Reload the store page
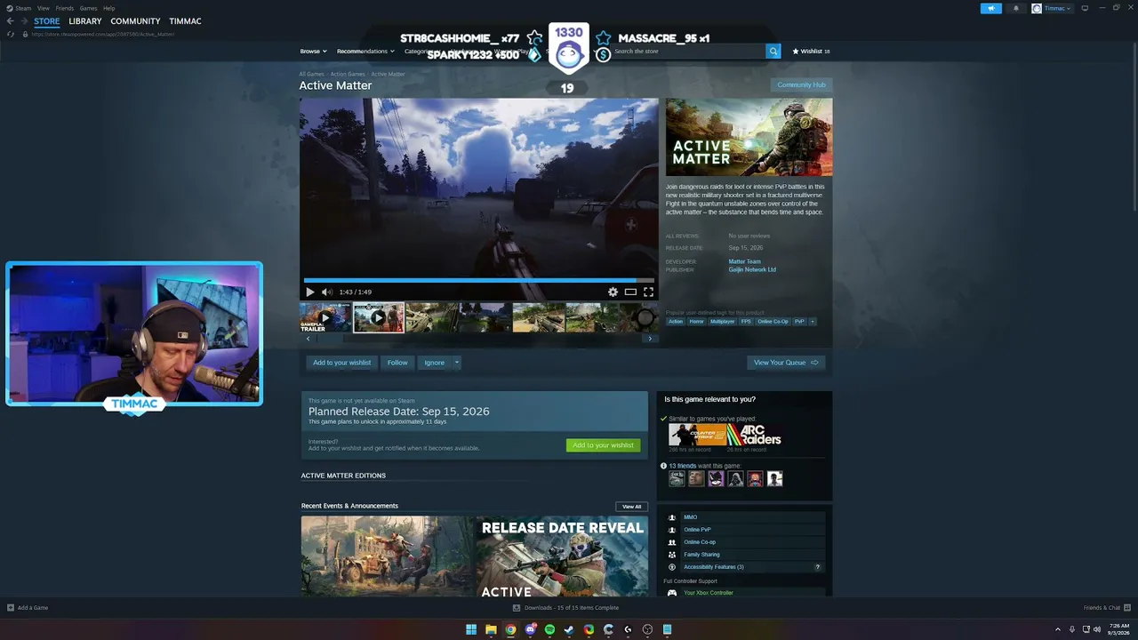The height and width of the screenshot is (640, 1138). pos(11,34)
